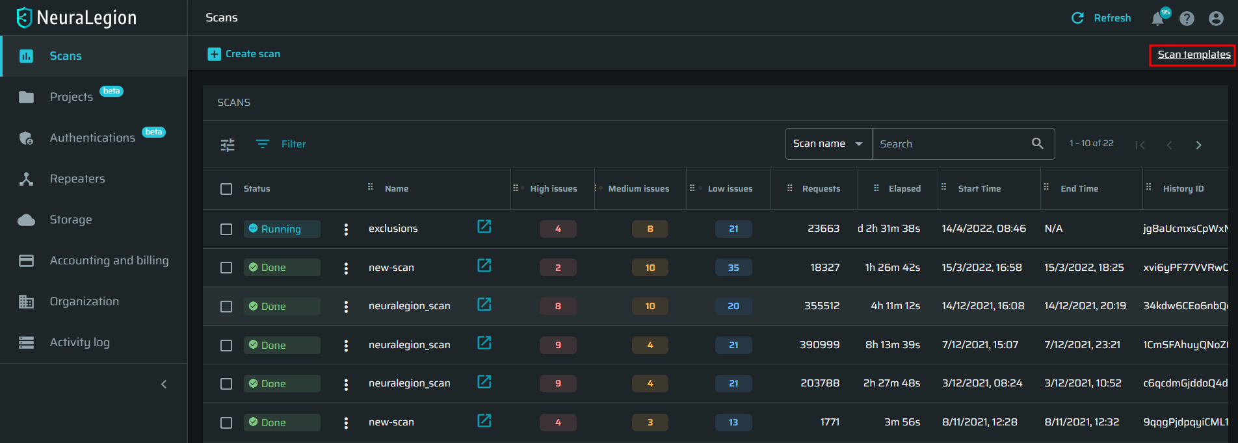Open Storage in sidebar

94,220
